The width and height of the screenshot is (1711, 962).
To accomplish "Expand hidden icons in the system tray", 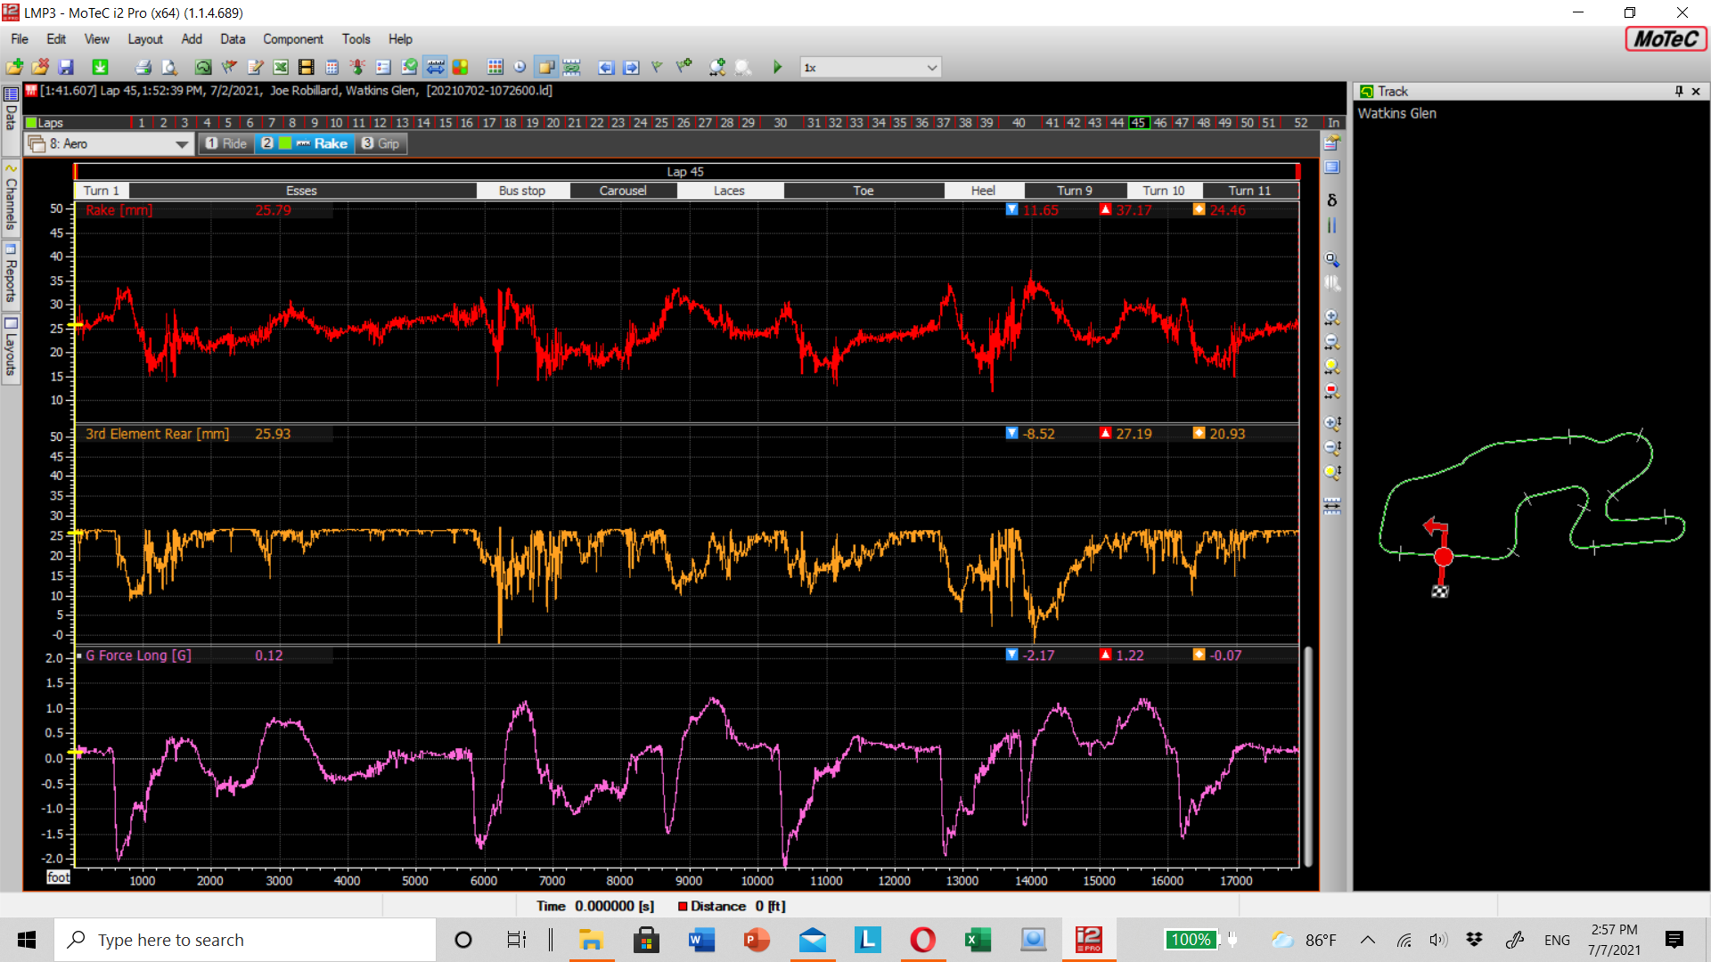I will (x=1366, y=940).
